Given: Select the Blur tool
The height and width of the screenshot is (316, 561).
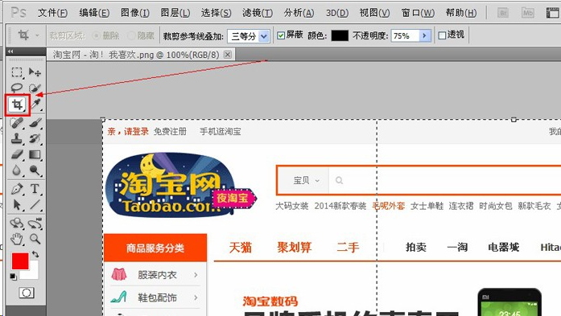Looking at the screenshot, I should click(17, 170).
